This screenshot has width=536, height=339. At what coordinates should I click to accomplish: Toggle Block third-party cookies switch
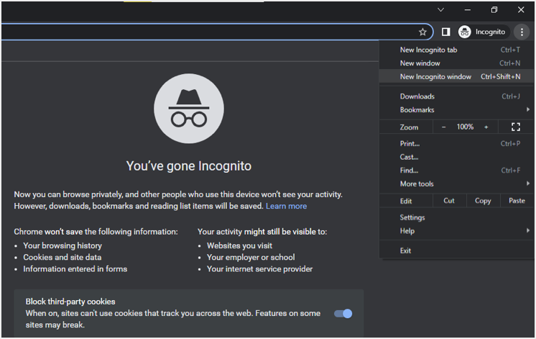coord(343,313)
